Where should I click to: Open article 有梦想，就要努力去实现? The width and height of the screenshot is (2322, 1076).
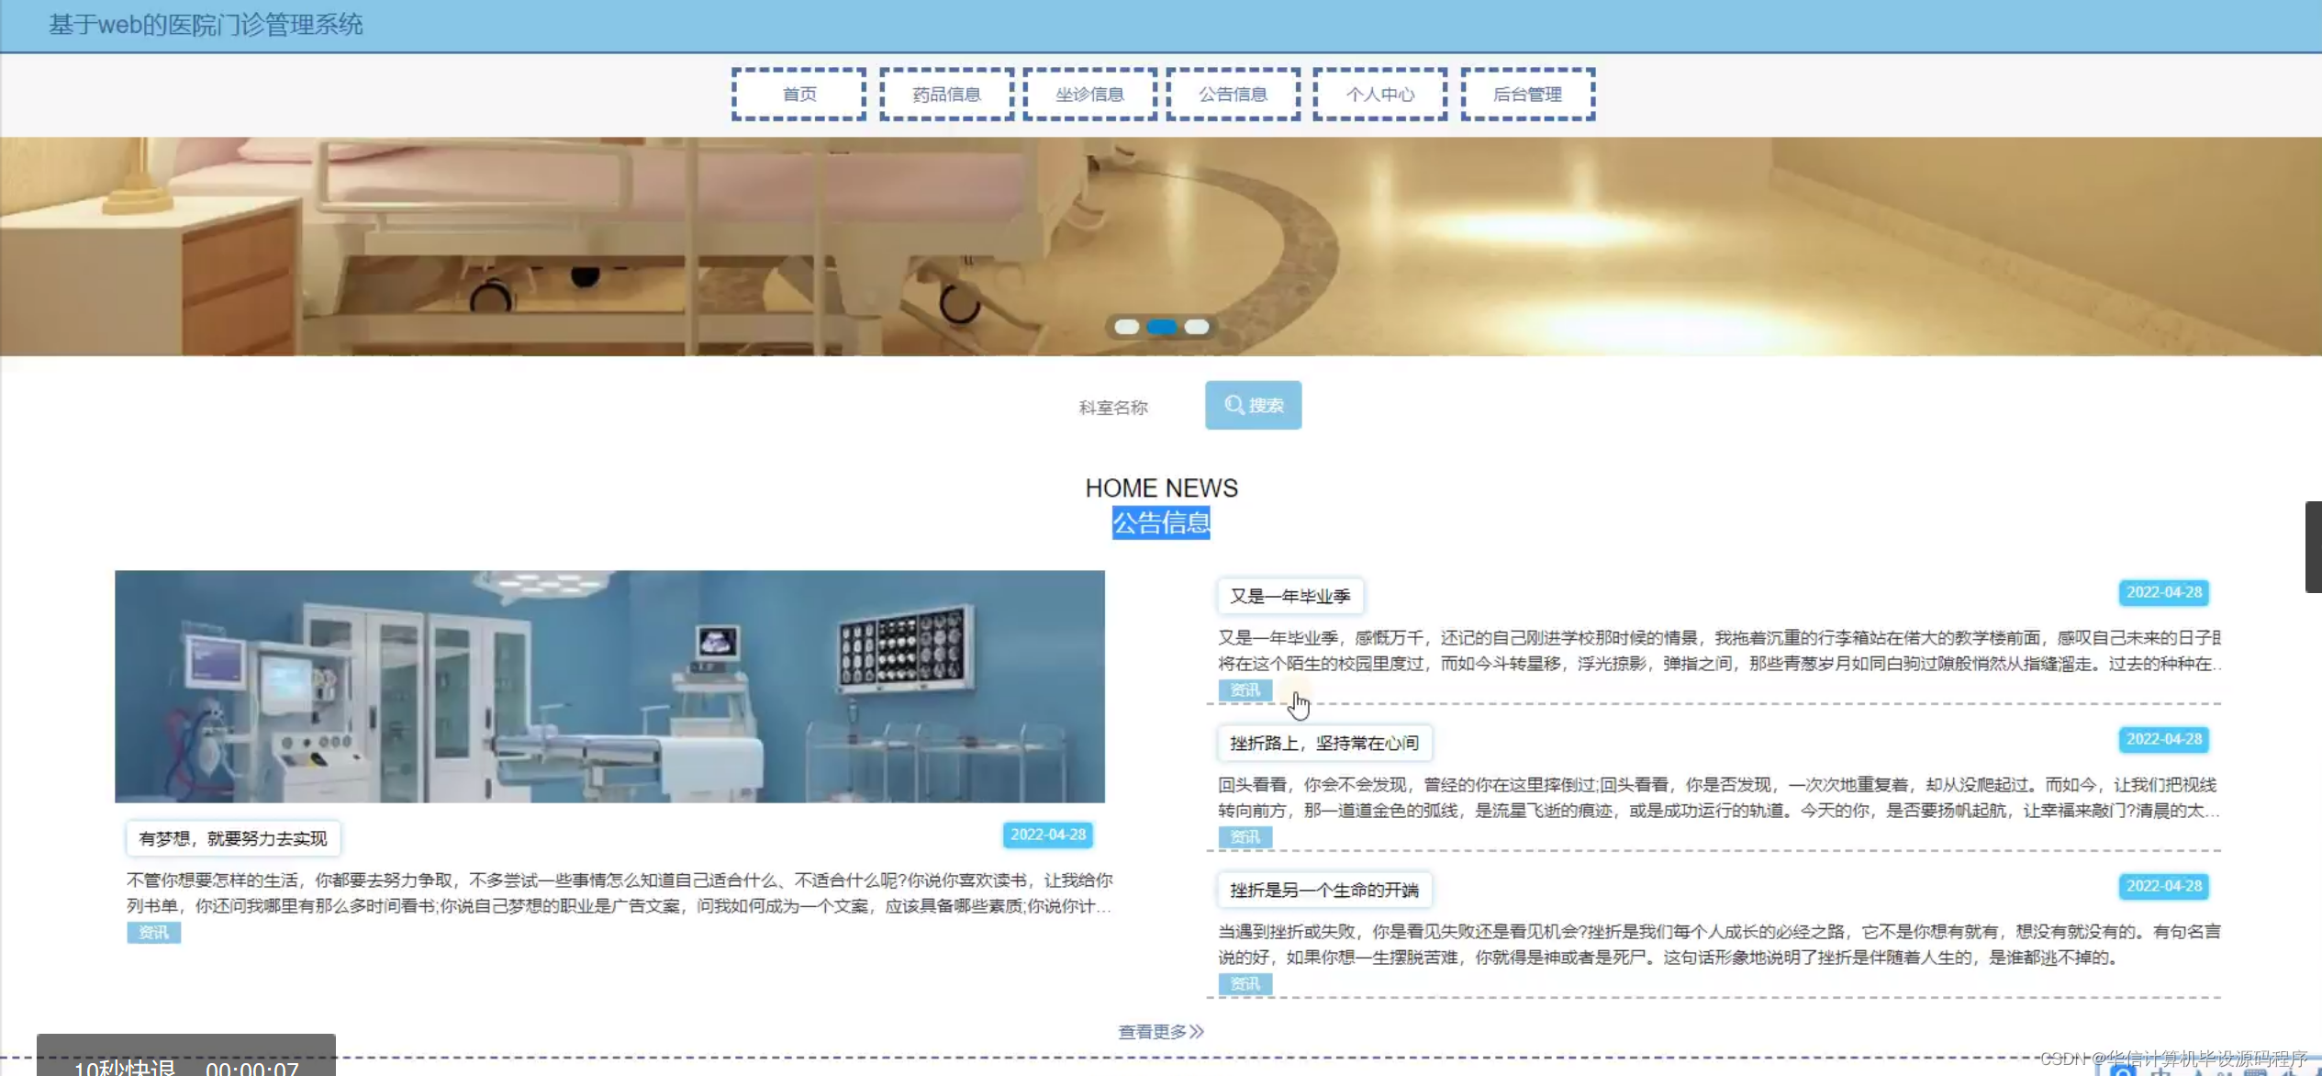(232, 838)
